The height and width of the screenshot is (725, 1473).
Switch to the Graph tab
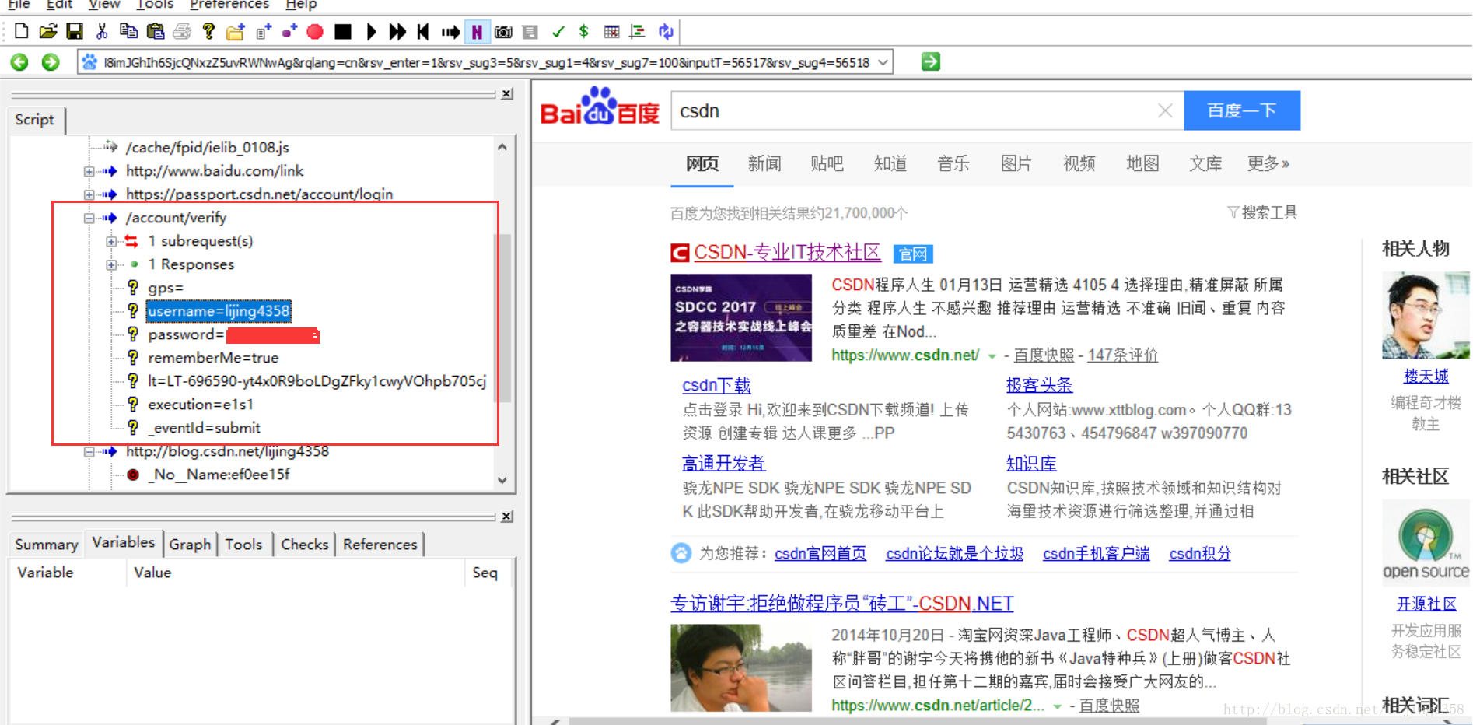coord(190,545)
